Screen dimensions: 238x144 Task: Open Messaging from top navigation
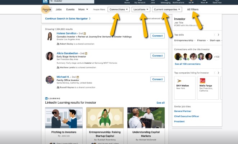(165, 2)
